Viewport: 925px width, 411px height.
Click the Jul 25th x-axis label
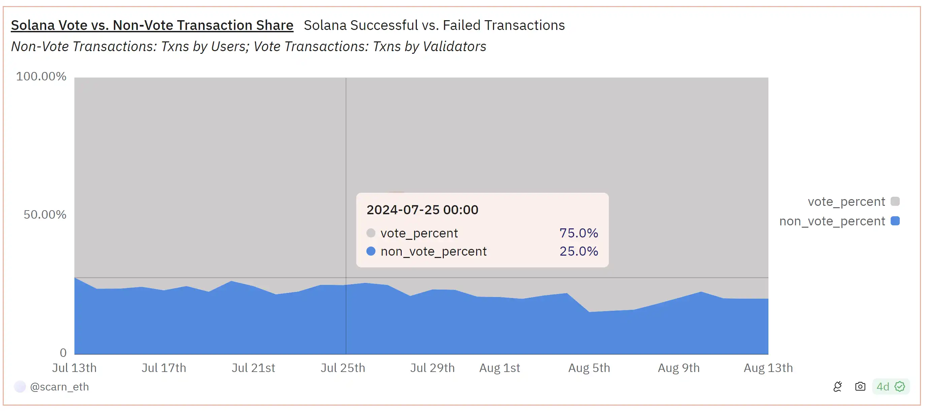tap(342, 368)
